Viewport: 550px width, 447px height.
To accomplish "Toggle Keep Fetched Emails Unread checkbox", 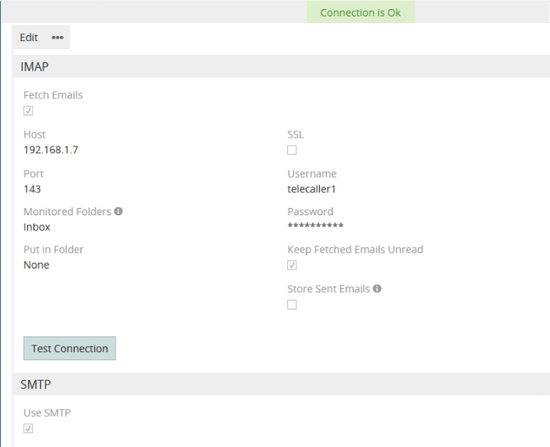I will pyautogui.click(x=292, y=265).
